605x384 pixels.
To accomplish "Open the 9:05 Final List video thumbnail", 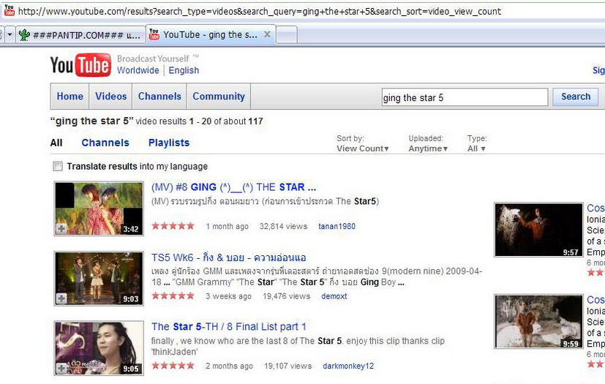I will 99,348.
